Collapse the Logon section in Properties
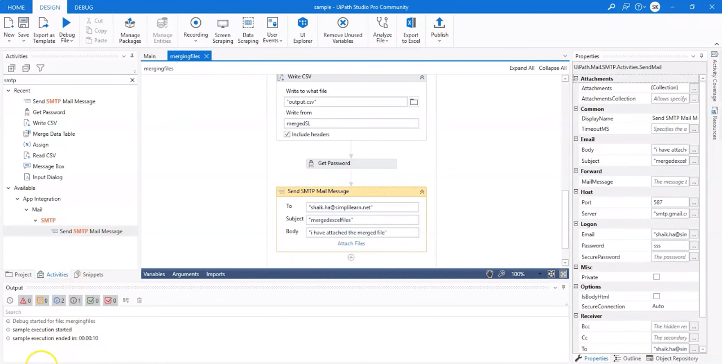The height and width of the screenshot is (364, 722). [576, 224]
